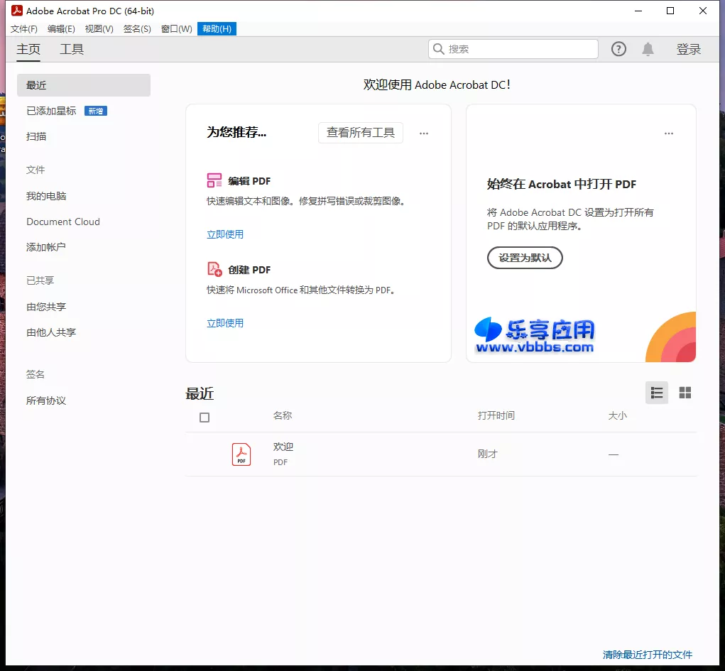
Task: Select the 欢迎 file name in recent list
Action: click(x=283, y=447)
